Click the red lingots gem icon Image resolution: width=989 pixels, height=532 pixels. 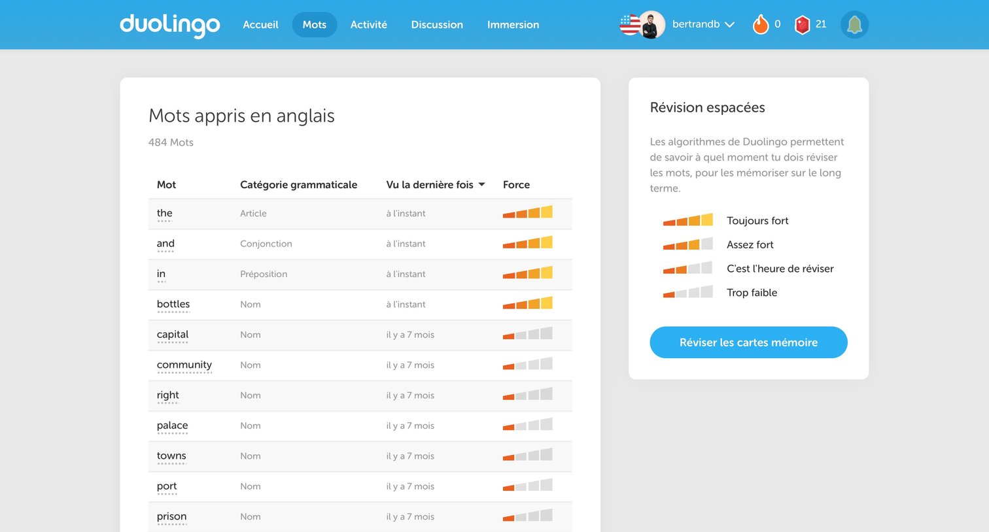point(802,25)
